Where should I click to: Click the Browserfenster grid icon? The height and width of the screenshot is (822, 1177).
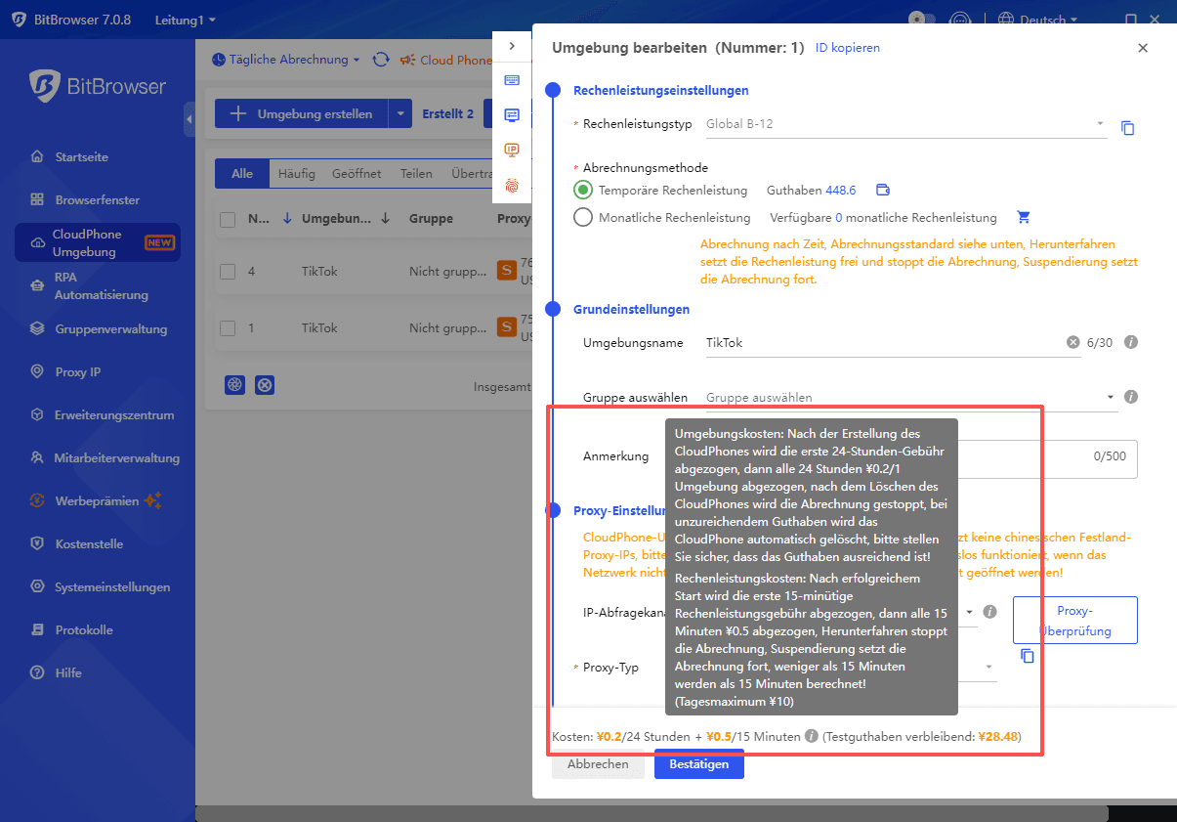coord(37,199)
